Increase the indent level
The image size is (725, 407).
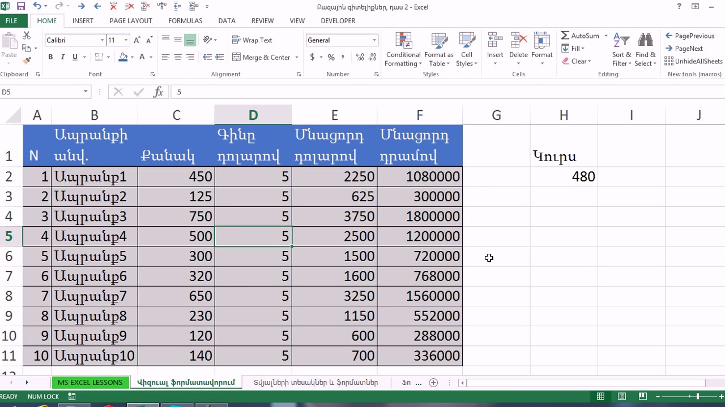pyautogui.click(x=219, y=57)
